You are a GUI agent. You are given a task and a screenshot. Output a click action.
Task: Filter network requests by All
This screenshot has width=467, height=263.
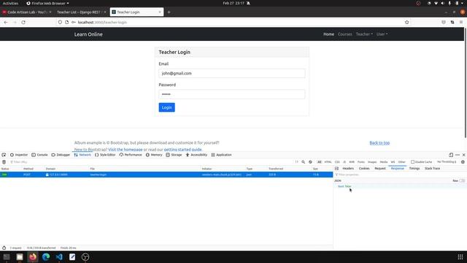pos(319,162)
